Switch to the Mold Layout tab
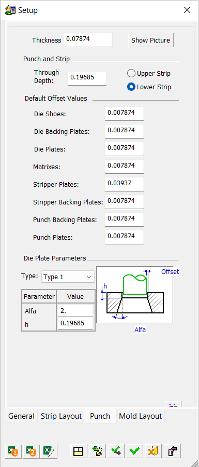This screenshot has width=199, height=467. click(141, 416)
